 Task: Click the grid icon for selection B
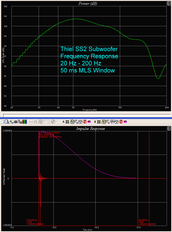pos(99,122)
